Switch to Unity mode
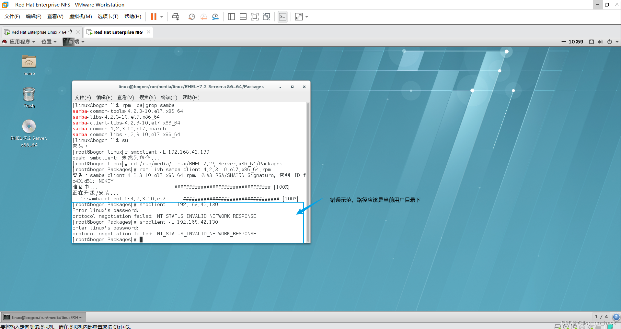621x329 pixels. 266,17
